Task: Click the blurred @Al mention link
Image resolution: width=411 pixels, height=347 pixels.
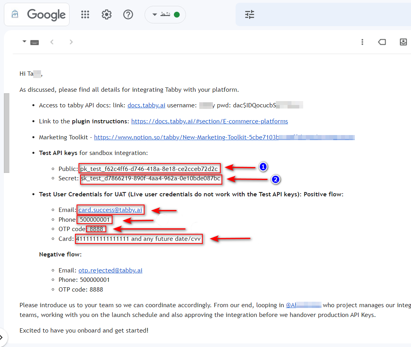Action: [304, 305]
